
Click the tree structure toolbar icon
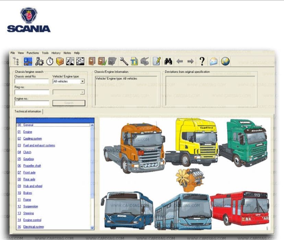tap(16, 61)
